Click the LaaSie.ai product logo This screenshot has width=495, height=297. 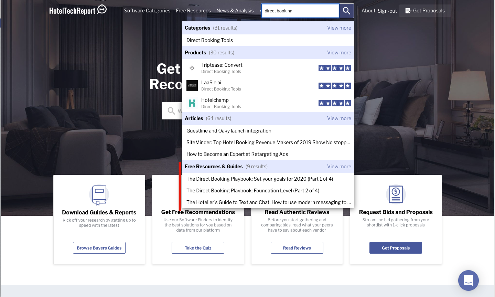(x=192, y=85)
